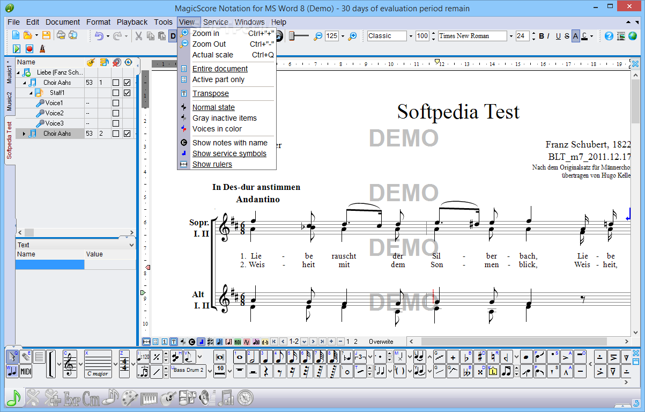Image resolution: width=645 pixels, height=412 pixels.
Task: Click Gray inactive items menu entry
Action: pyautogui.click(x=225, y=118)
